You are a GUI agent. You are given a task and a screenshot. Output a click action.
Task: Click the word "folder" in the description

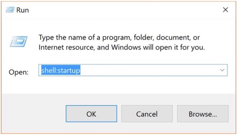(x=123, y=36)
